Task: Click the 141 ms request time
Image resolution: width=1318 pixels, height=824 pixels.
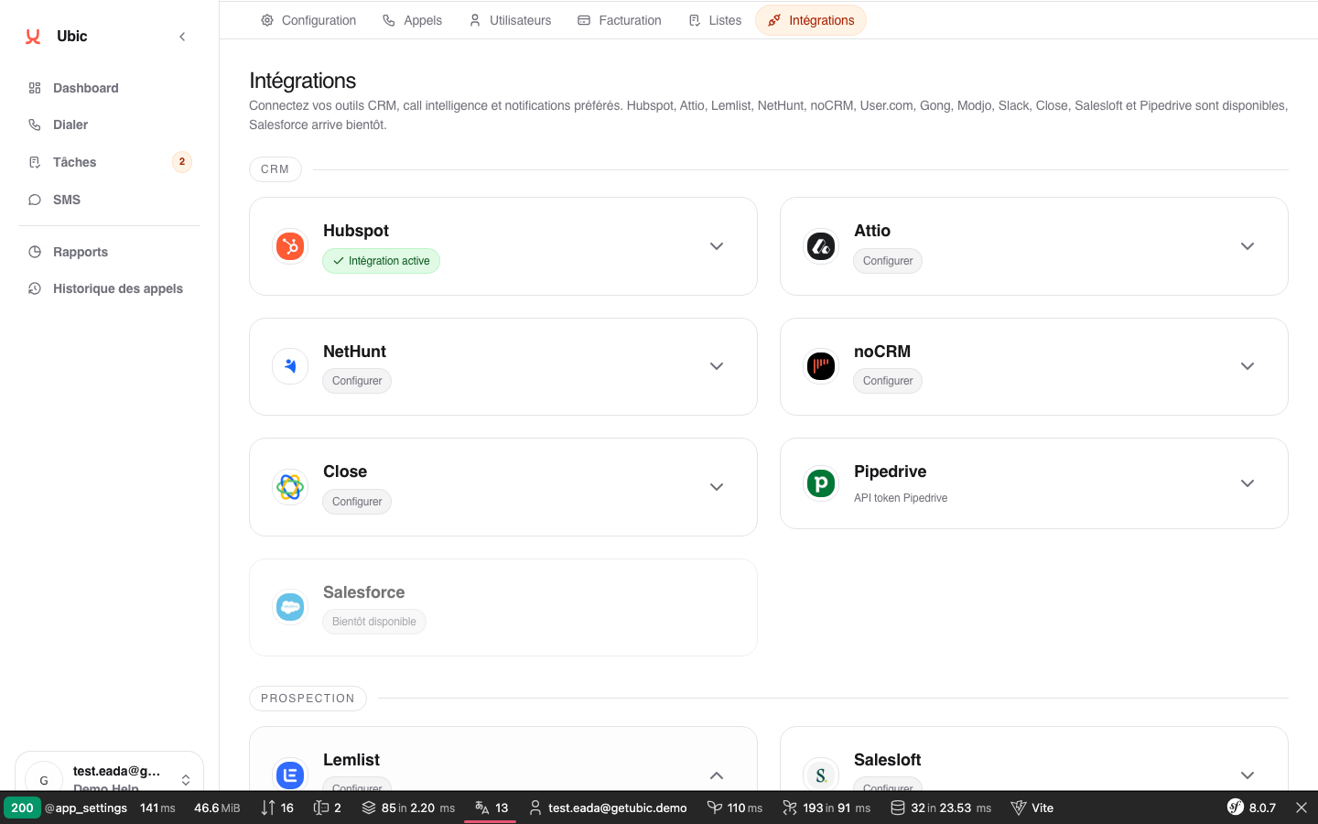Action: tap(157, 808)
